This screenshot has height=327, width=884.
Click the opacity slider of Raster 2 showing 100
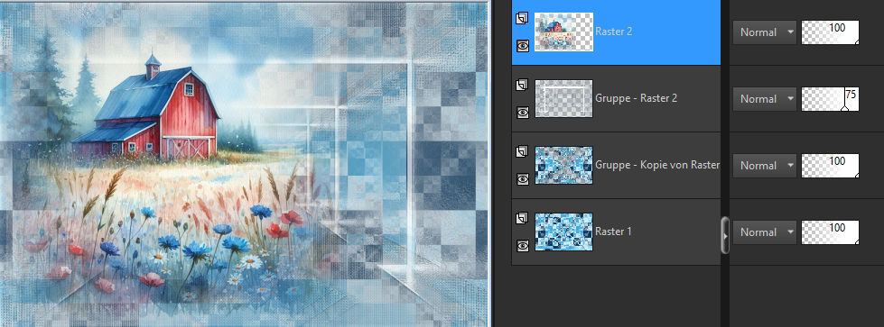[x=830, y=32]
